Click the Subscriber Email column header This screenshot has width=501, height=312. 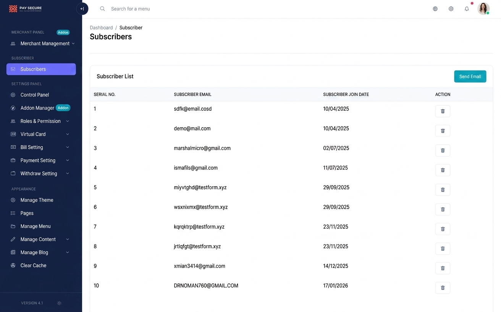(x=192, y=94)
